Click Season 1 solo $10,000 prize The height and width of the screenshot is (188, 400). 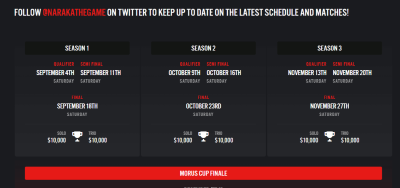56,140
